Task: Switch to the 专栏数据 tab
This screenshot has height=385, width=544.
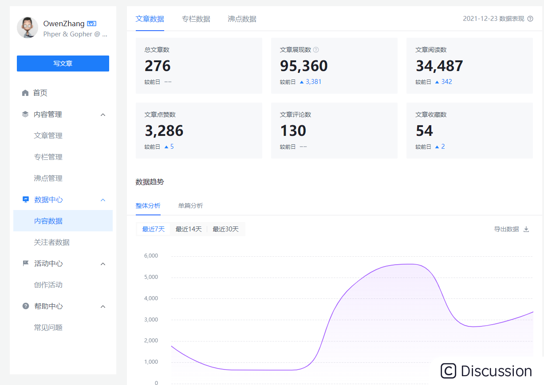Action: point(196,19)
